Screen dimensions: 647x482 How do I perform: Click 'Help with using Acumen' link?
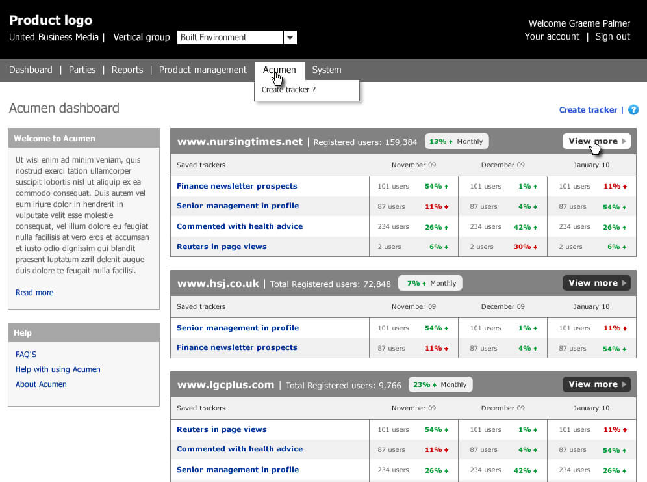click(58, 369)
